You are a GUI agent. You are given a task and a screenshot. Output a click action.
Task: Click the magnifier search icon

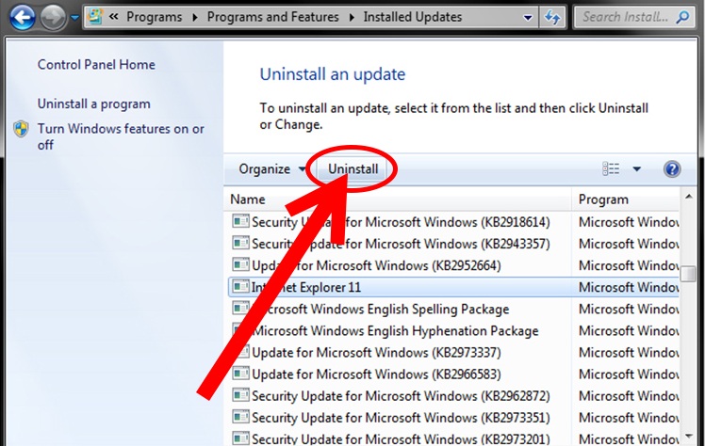[682, 17]
